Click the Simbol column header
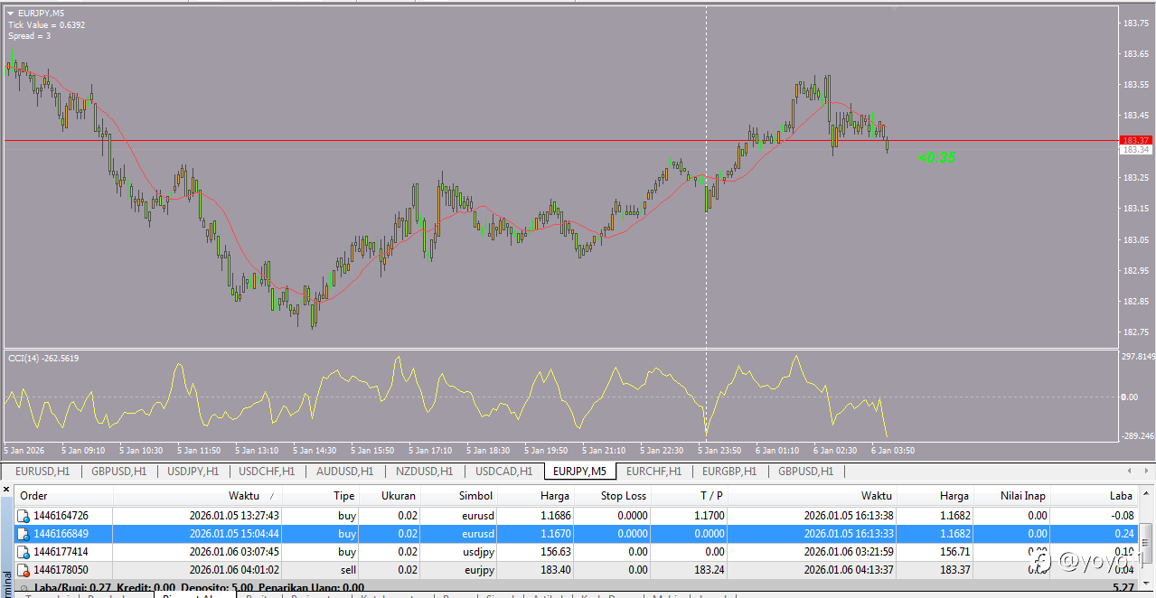Screen dimensions: 1156x598 point(475,496)
